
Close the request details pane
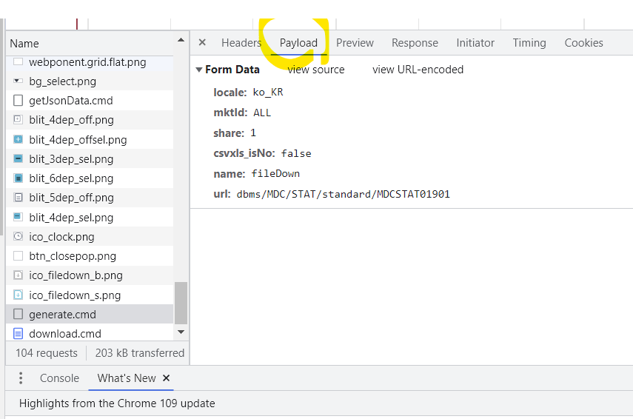click(x=203, y=42)
